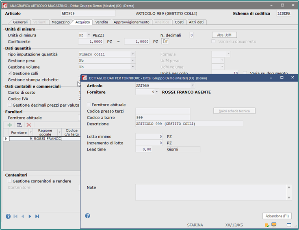This screenshot has height=230, width=299.
Task: Enable Gestione decimali prezzi per valuta
Action: [10, 105]
